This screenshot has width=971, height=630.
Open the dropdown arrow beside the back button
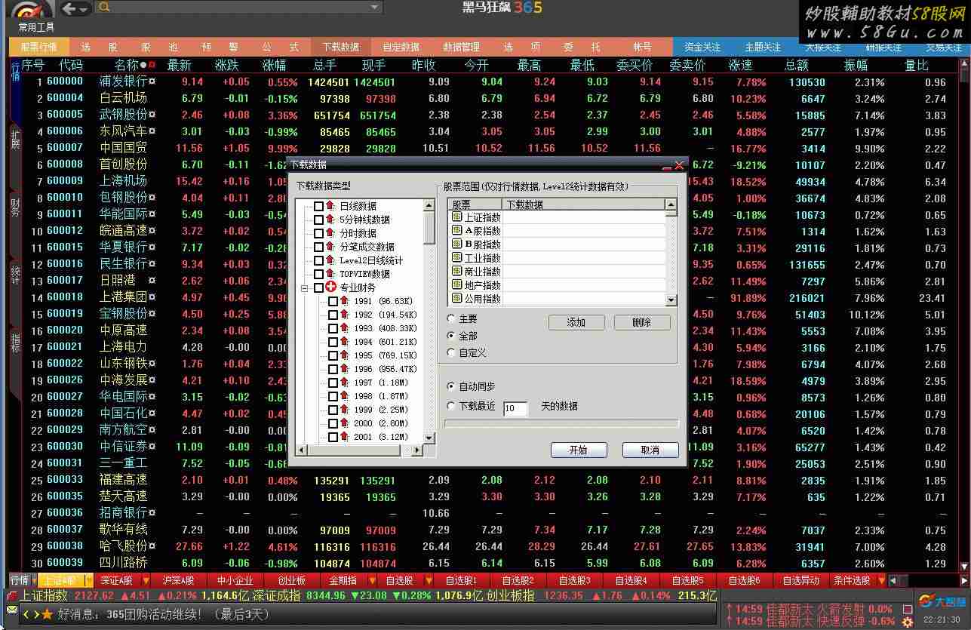(x=84, y=9)
